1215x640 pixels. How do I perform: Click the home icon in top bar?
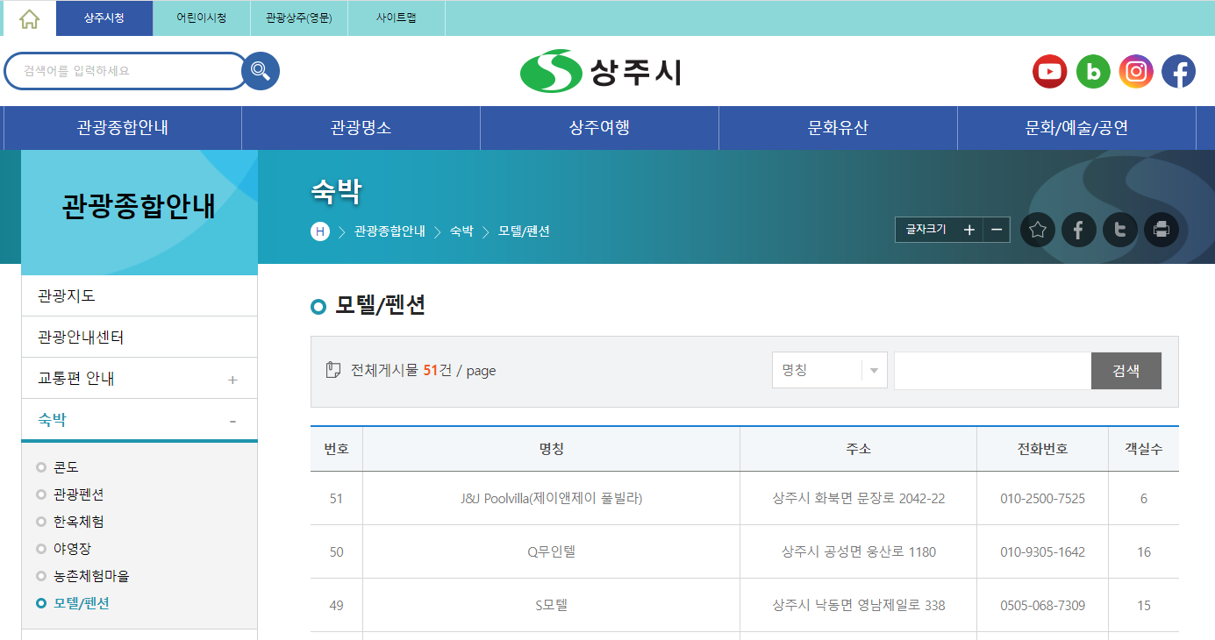click(x=29, y=18)
